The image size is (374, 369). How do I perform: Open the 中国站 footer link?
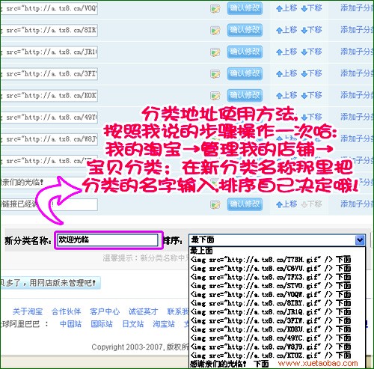coord(71,324)
